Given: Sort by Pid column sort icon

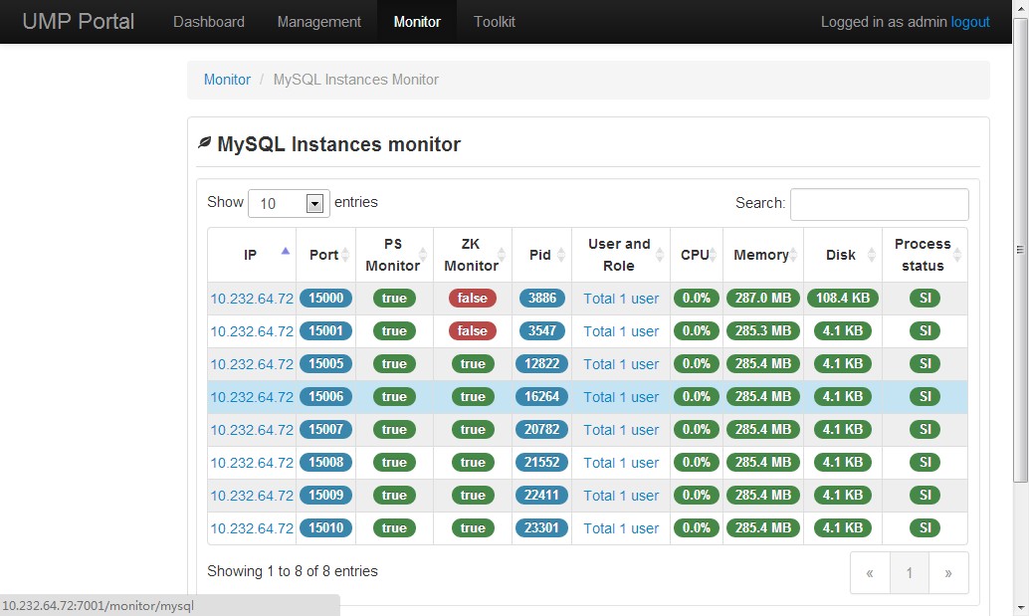Looking at the screenshot, I should pos(561,255).
